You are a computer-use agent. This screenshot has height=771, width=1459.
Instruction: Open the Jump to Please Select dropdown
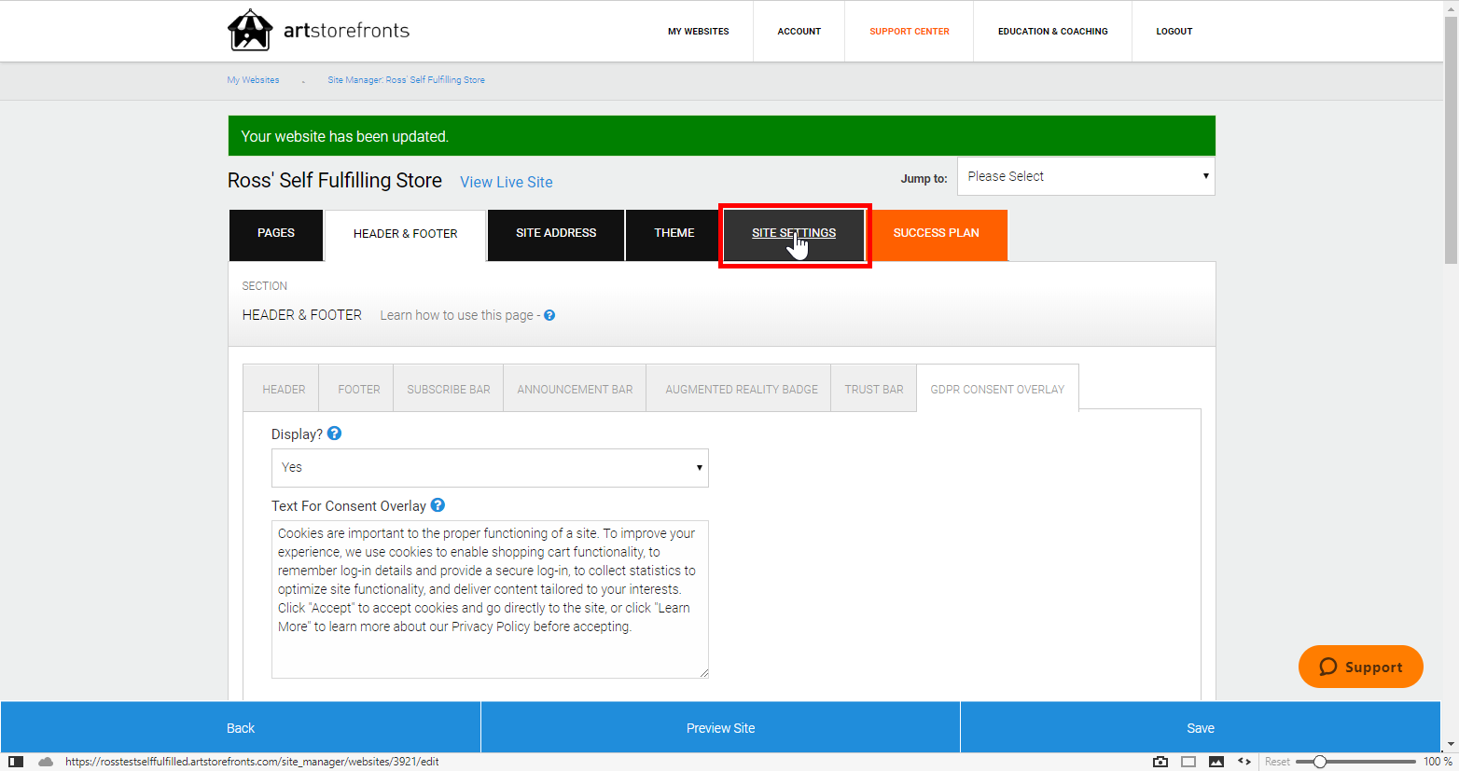(1086, 176)
